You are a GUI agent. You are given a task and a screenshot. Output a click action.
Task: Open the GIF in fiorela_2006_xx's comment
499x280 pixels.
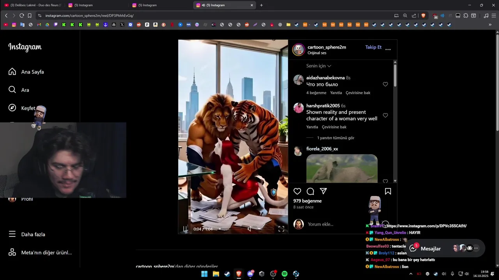(x=342, y=168)
